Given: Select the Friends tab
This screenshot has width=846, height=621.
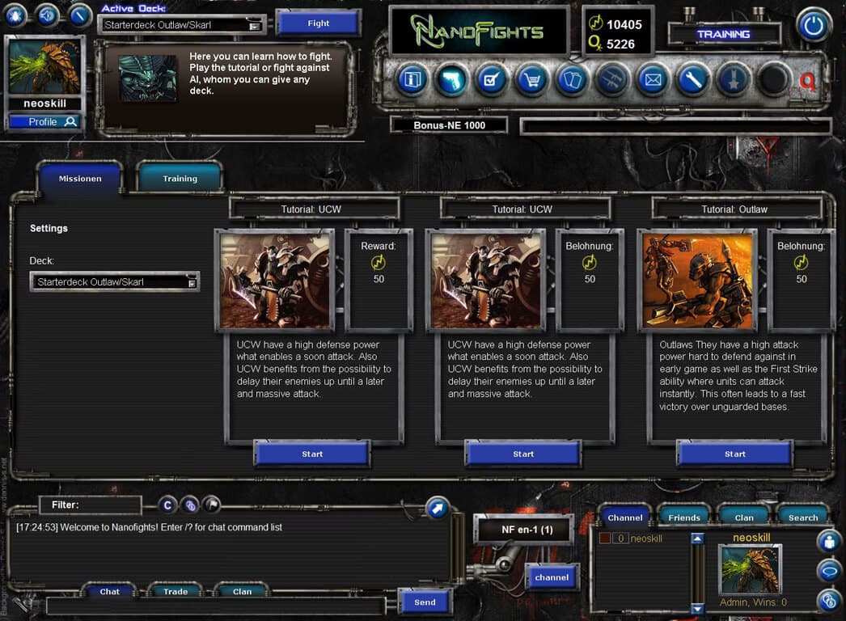Looking at the screenshot, I should 684,517.
